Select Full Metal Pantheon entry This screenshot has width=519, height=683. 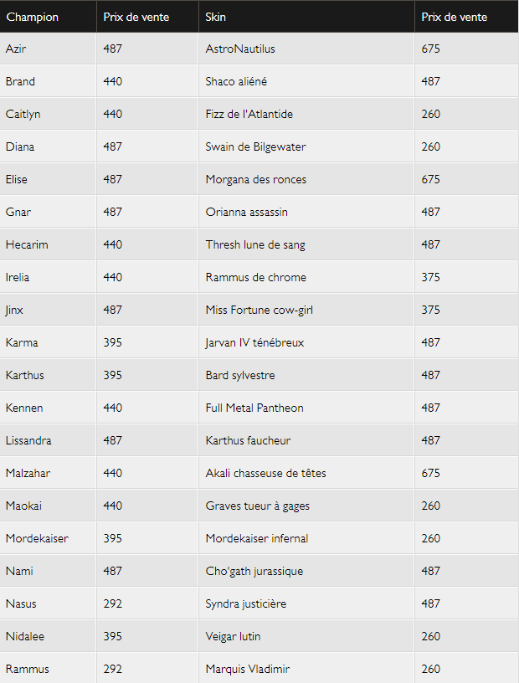254,408
